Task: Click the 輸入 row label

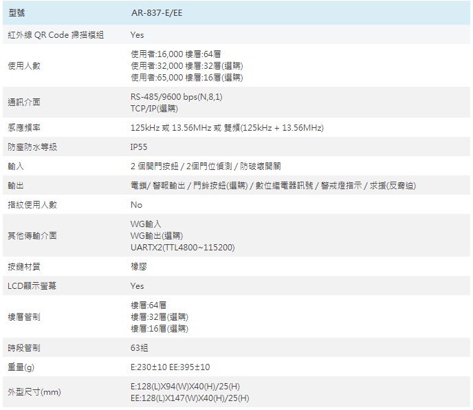Action: (x=16, y=166)
